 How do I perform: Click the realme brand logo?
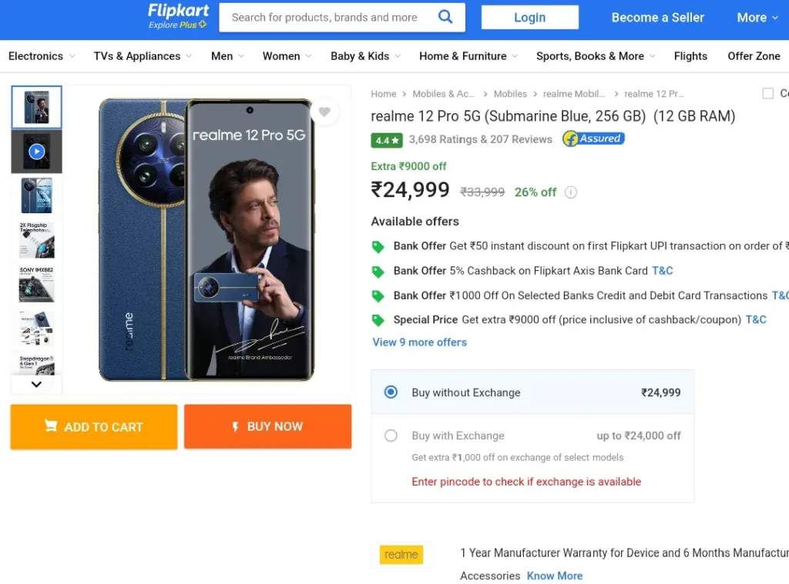401,554
